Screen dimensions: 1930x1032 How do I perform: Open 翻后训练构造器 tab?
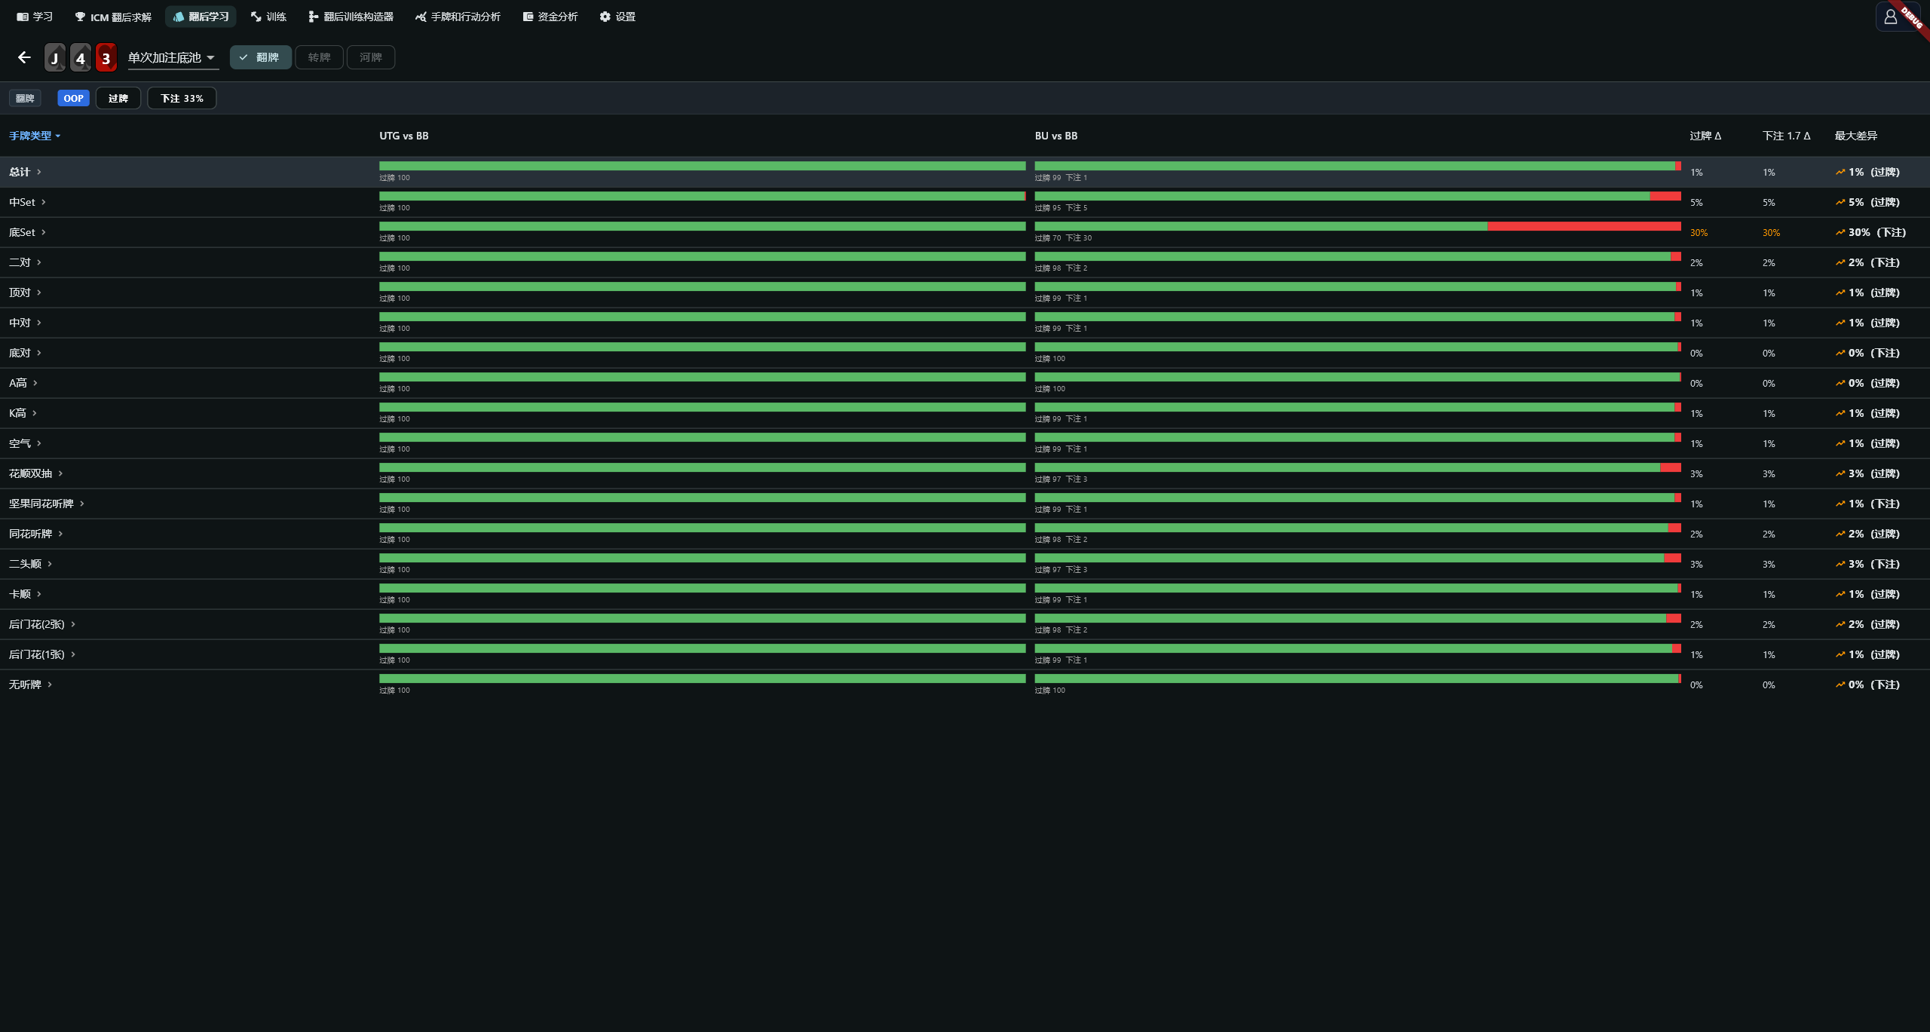pyautogui.click(x=351, y=17)
